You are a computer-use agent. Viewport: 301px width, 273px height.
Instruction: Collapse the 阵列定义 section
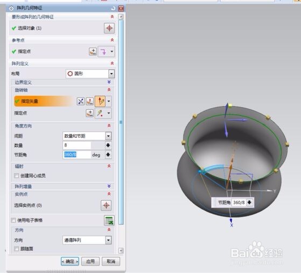coord(113,64)
